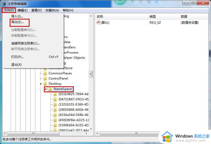Click the (数值未设置) data cell
Image resolution: width=211 pixels, height=144 pixels.
point(190,22)
